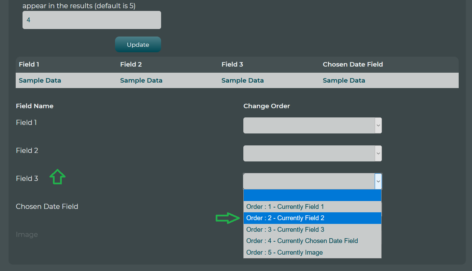Click the greyed-out Image row label

pos(27,235)
